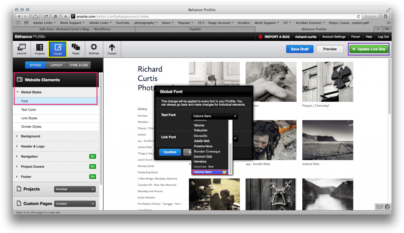Screen dimensions: 404x233
Task: Click Update Live Site button
Action: point(369,49)
